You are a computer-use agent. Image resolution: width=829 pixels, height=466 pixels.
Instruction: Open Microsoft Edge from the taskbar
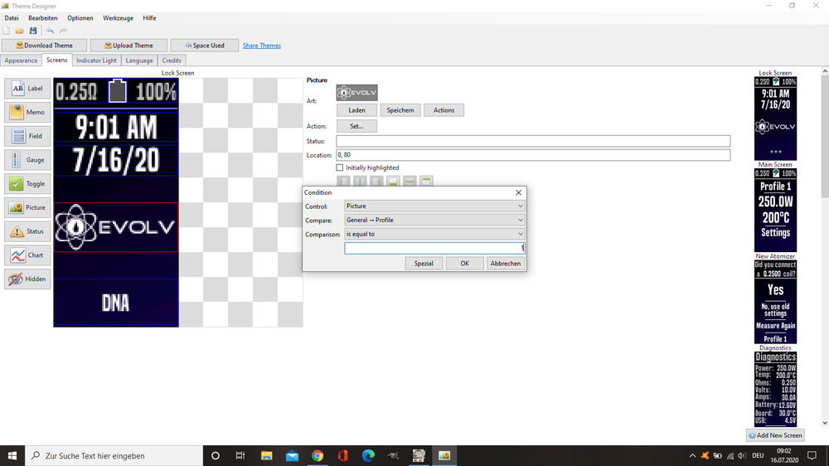click(368, 455)
